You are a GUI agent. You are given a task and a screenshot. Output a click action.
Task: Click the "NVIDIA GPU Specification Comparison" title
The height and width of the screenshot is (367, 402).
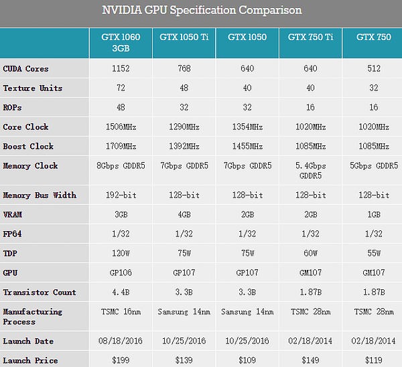coord(202,11)
